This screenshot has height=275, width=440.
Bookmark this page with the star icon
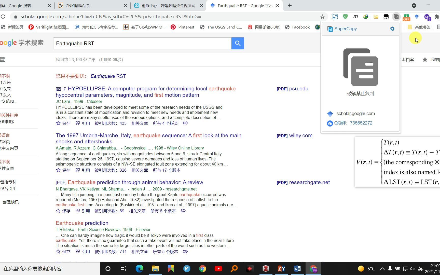322,17
